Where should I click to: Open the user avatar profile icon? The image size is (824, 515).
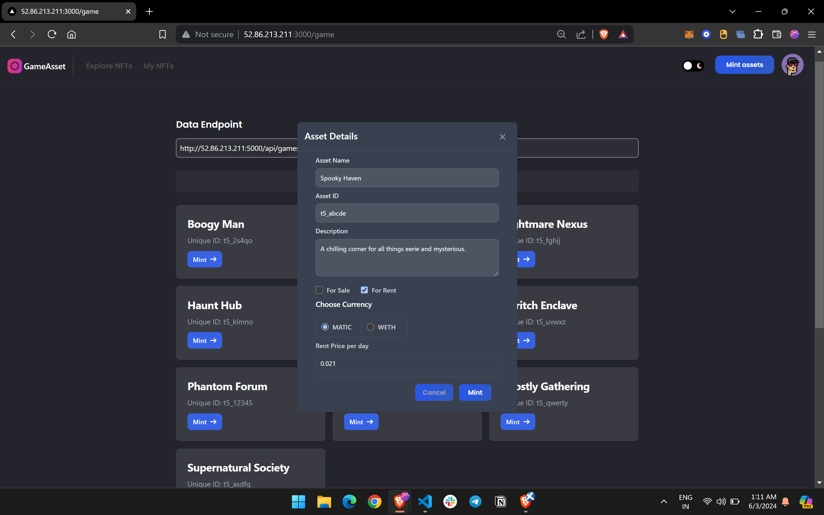pos(792,65)
